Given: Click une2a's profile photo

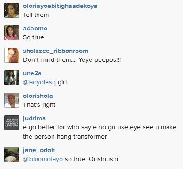Looking at the screenshot, I should (12, 78).
